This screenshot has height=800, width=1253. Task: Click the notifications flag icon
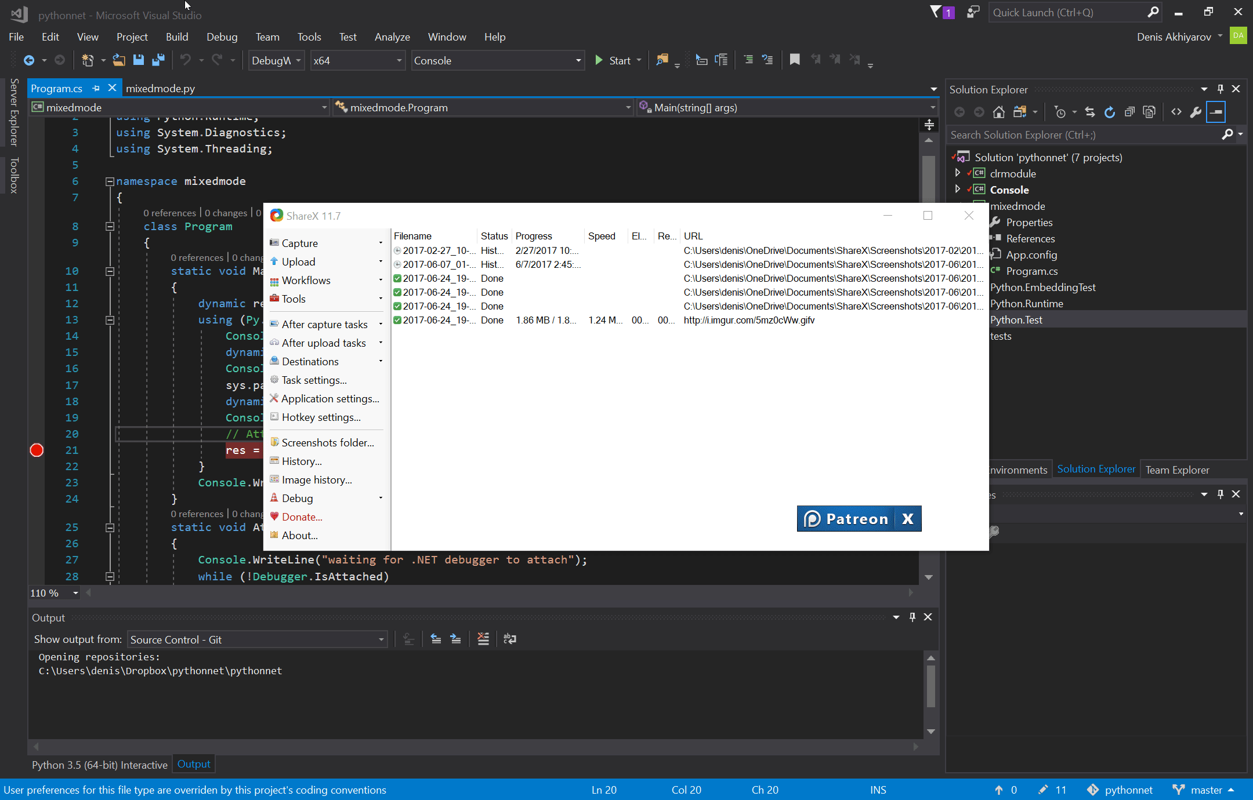(x=936, y=12)
